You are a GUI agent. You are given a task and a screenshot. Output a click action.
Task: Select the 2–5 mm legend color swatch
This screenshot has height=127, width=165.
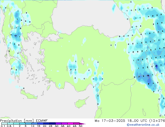click(x=22, y=124)
